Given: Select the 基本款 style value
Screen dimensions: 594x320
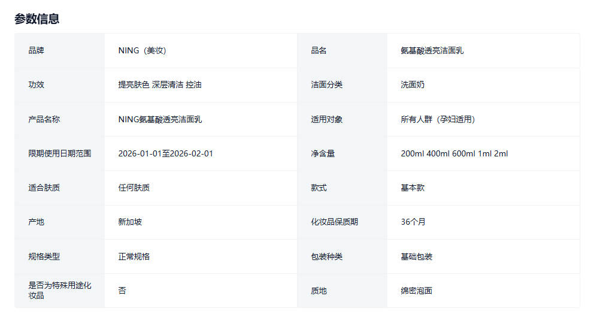Looking at the screenshot, I should click(x=413, y=188).
